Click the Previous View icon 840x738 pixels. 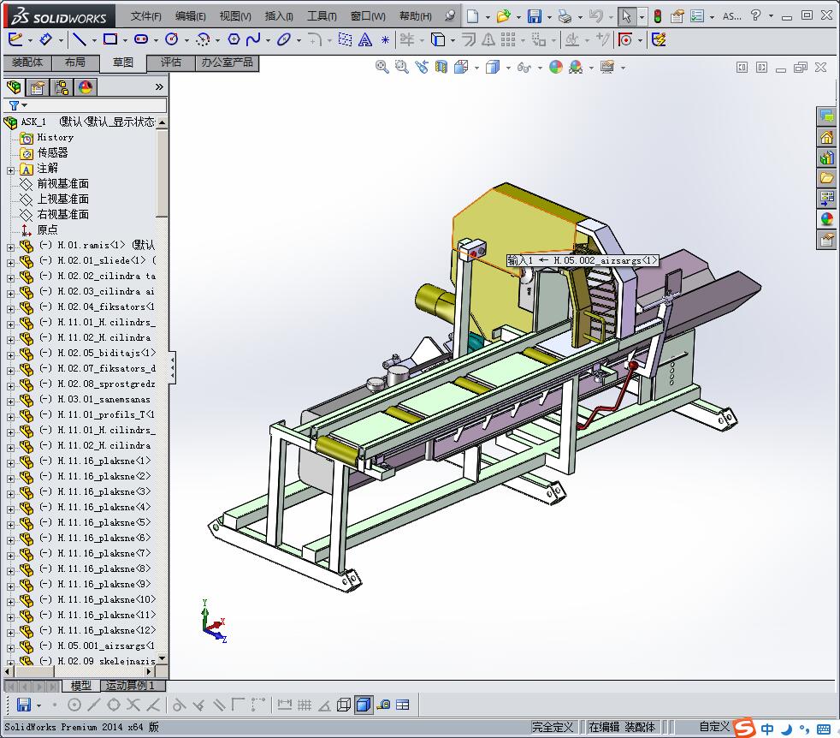(422, 67)
